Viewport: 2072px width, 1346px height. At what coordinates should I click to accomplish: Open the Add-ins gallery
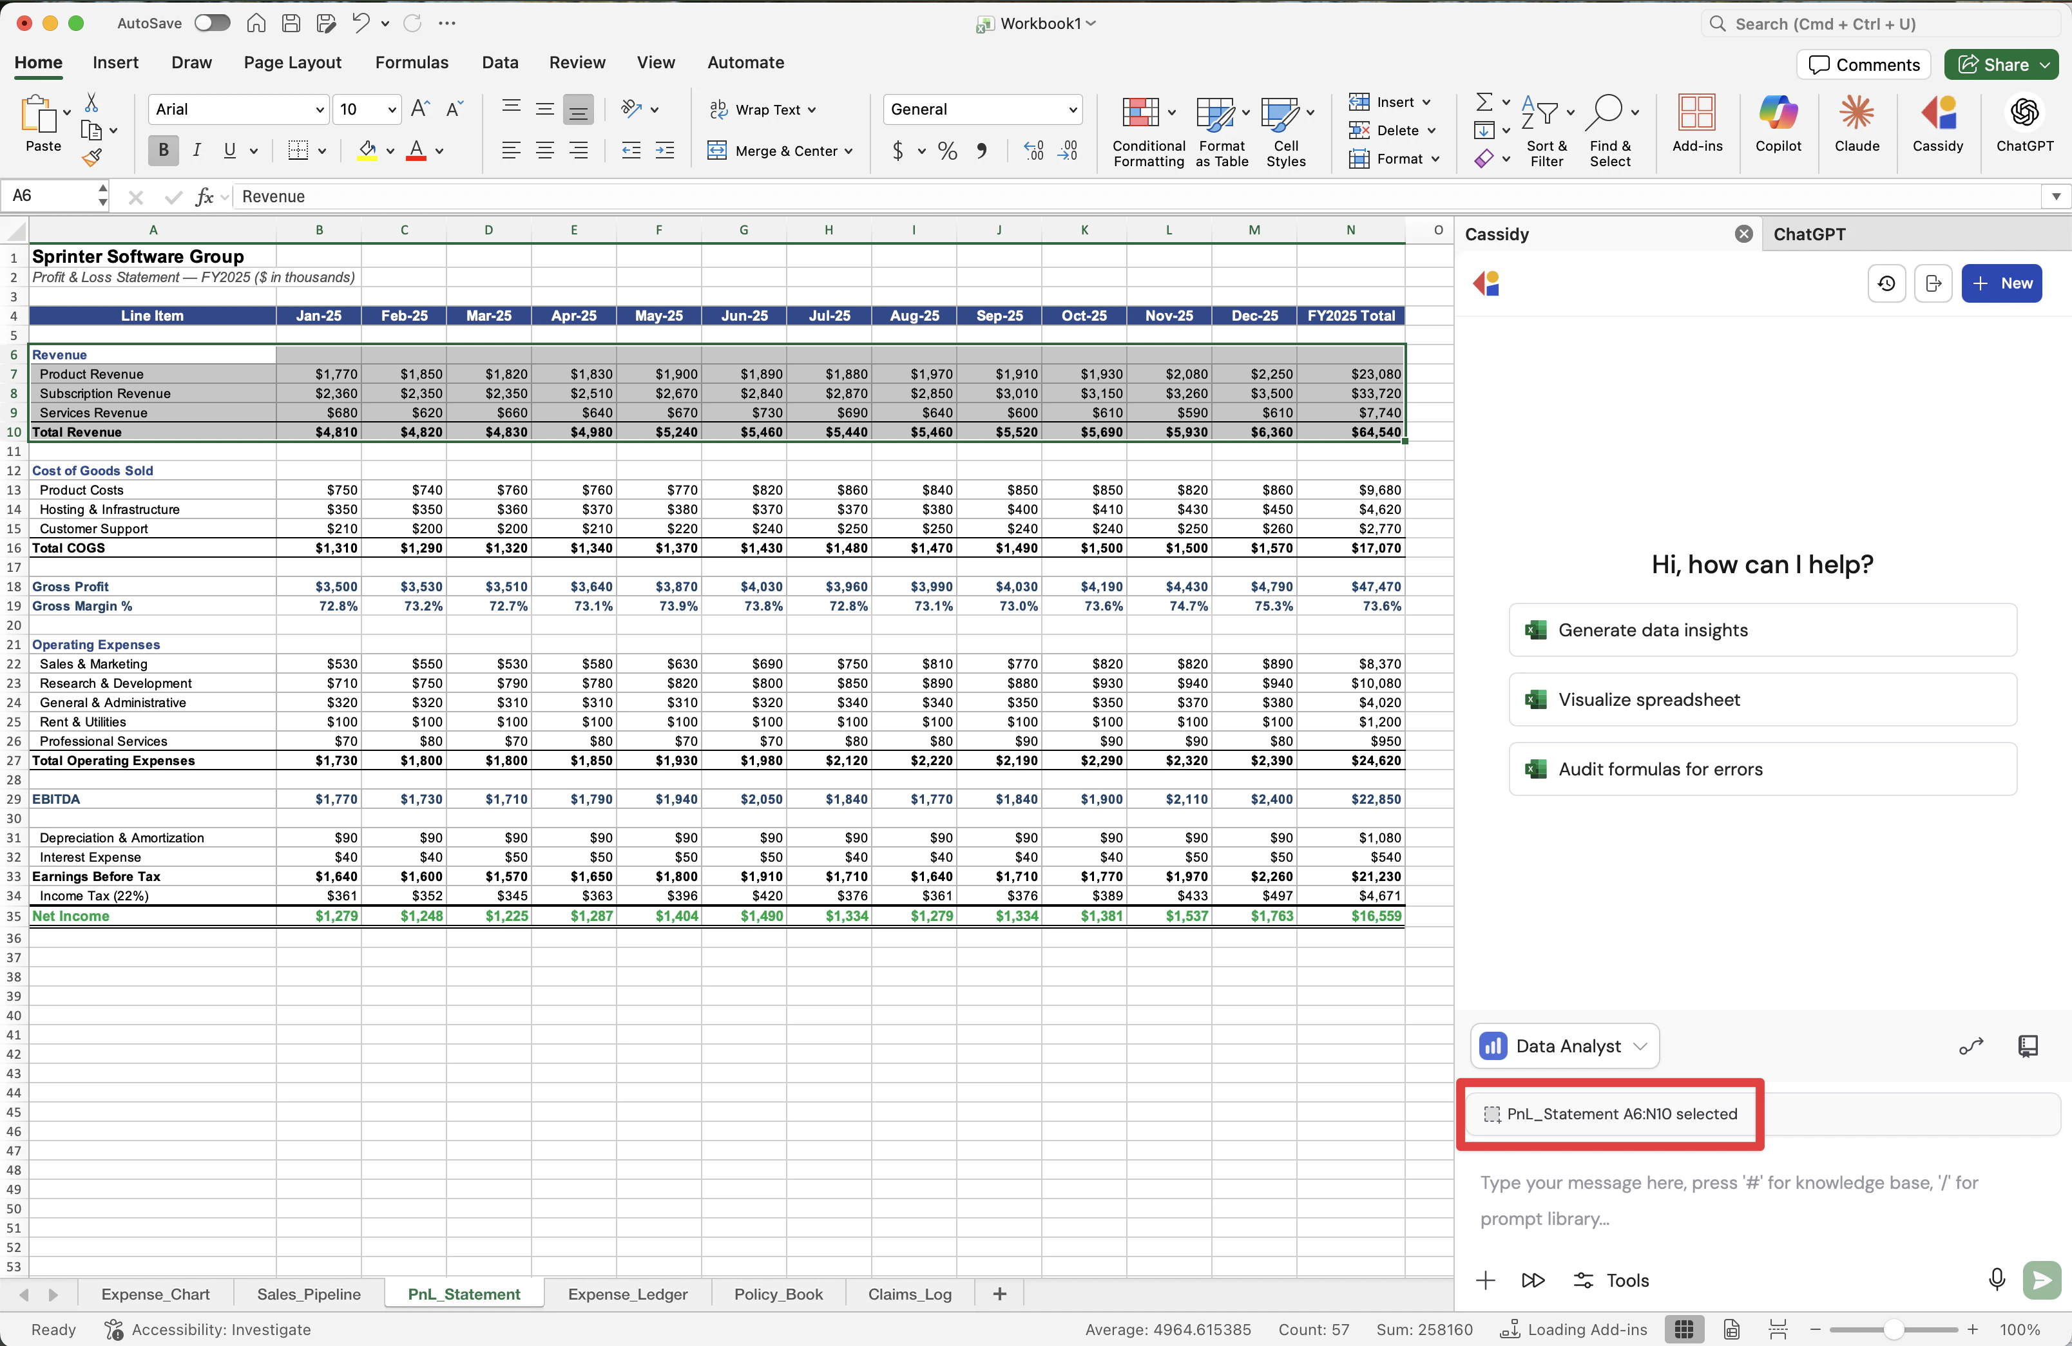[1697, 124]
